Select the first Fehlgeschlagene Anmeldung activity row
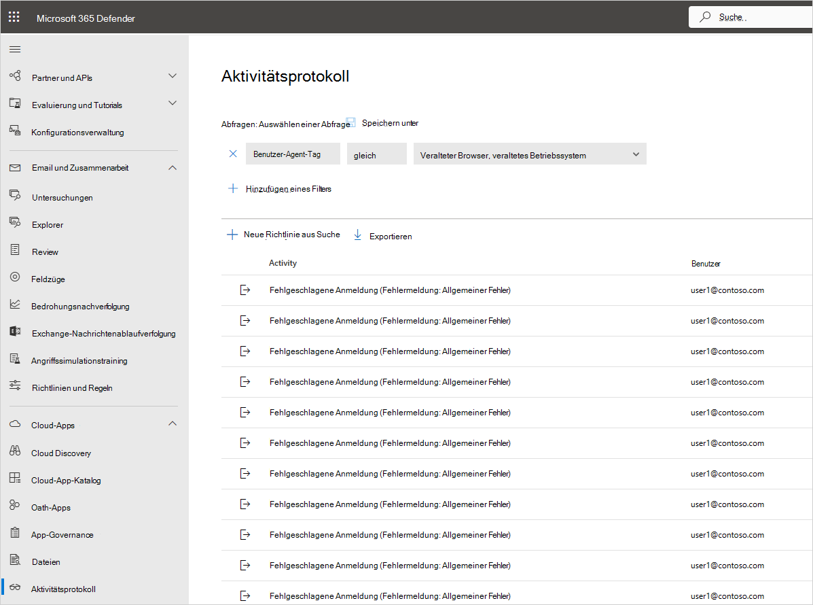 (390, 290)
